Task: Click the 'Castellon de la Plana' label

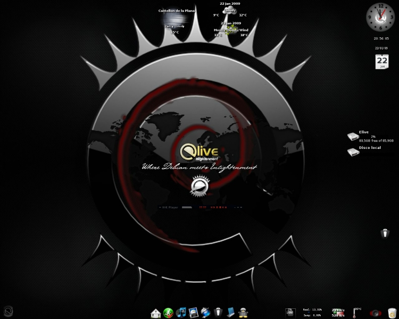Action: [176, 11]
